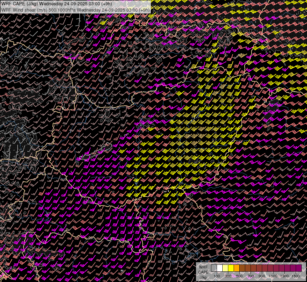
Task: Click 'WRF Wind shear (m/s)' header text
Action: point(24,10)
